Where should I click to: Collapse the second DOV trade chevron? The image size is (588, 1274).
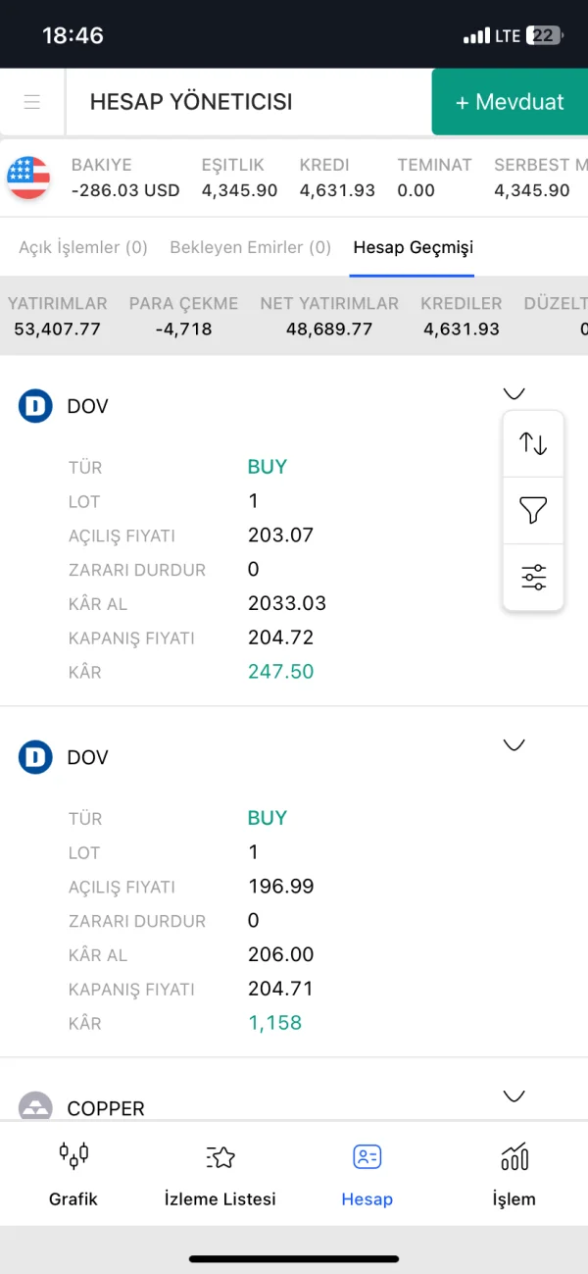point(514,745)
